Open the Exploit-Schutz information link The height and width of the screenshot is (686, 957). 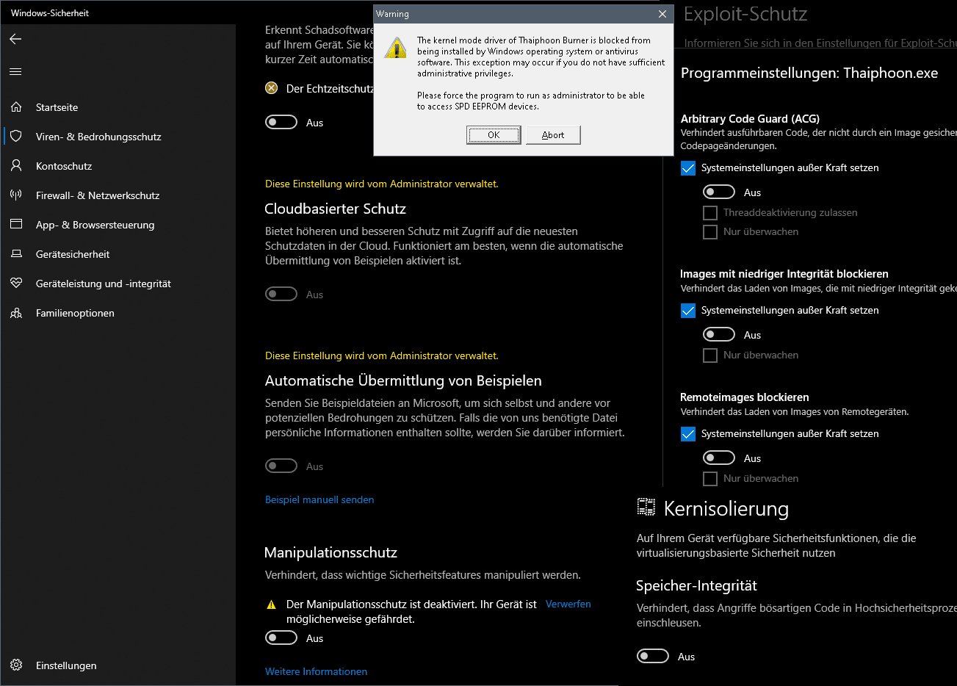pyautogui.click(x=820, y=43)
